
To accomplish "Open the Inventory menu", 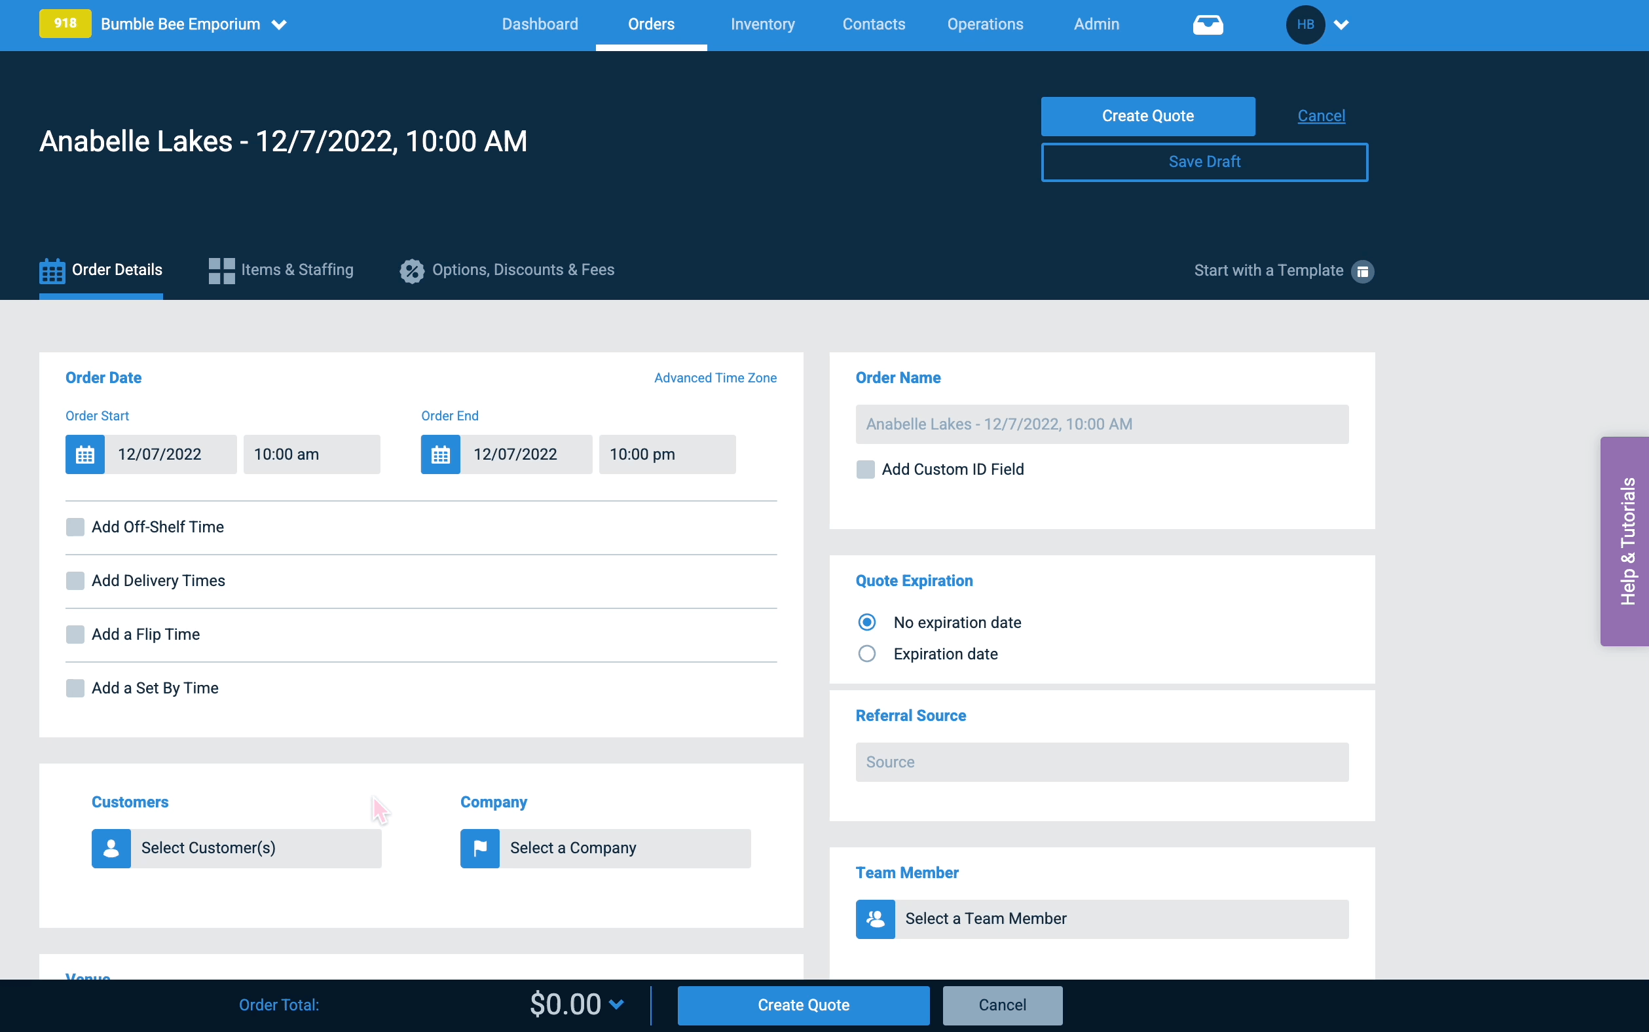I will coord(762,25).
